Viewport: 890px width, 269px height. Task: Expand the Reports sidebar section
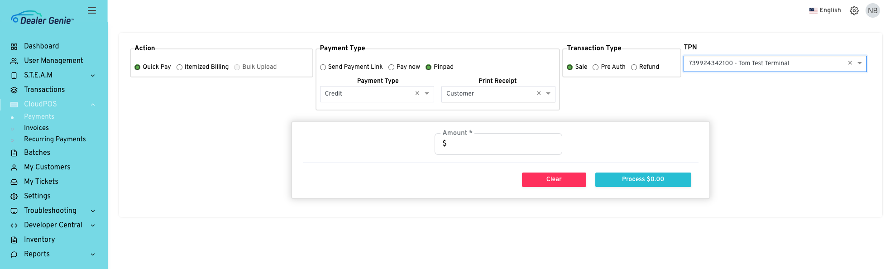click(53, 254)
